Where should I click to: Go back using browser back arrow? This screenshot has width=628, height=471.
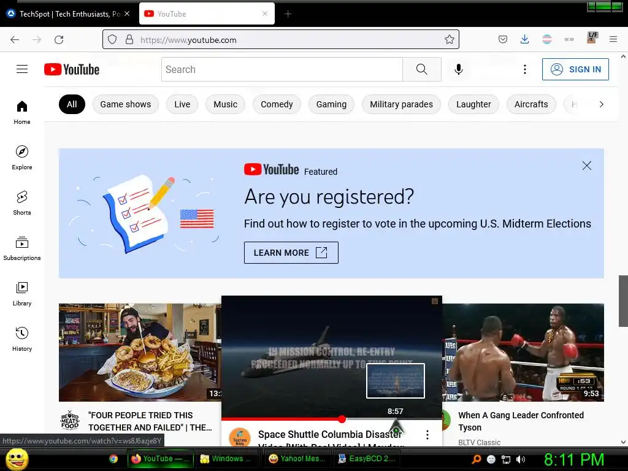(x=15, y=40)
